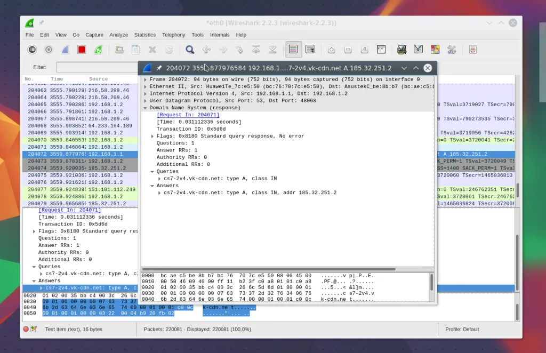Jump to the last packet icon
The height and width of the screenshot is (353, 546).
click(x=272, y=50)
